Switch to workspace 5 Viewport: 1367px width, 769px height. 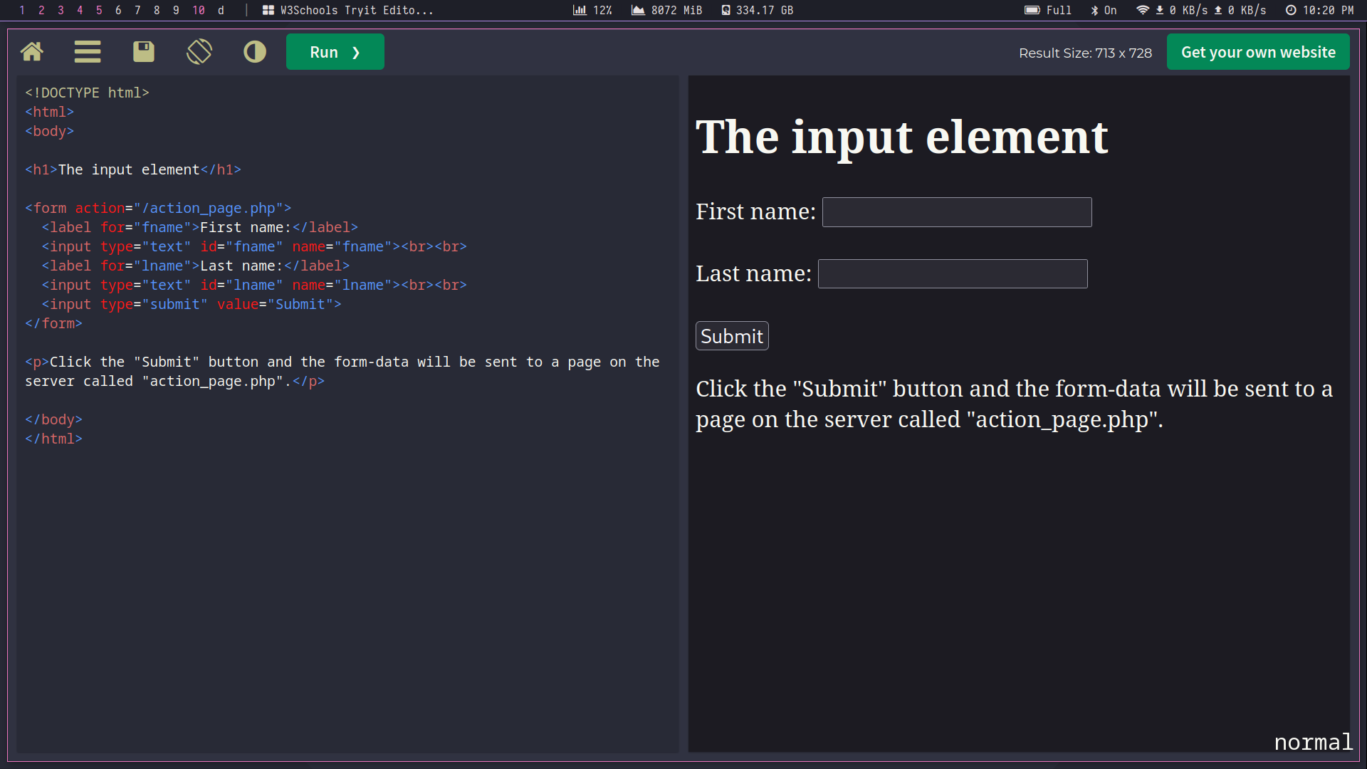tap(99, 10)
